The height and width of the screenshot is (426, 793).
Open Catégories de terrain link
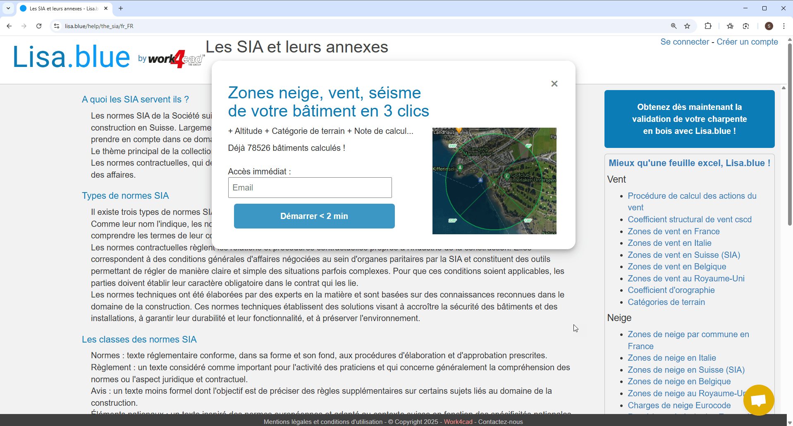coord(666,302)
